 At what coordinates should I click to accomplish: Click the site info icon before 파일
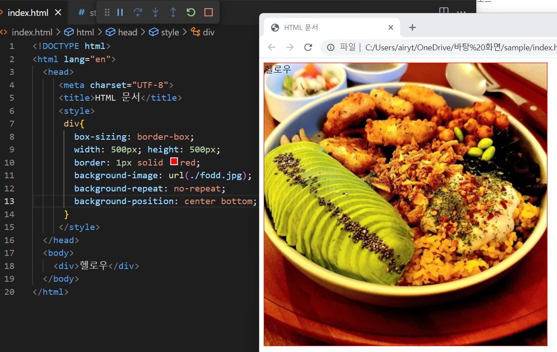pyautogui.click(x=330, y=47)
